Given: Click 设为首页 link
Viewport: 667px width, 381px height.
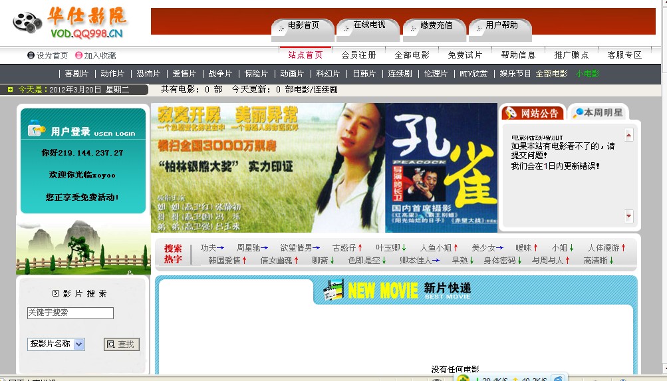Looking at the screenshot, I should 52,55.
